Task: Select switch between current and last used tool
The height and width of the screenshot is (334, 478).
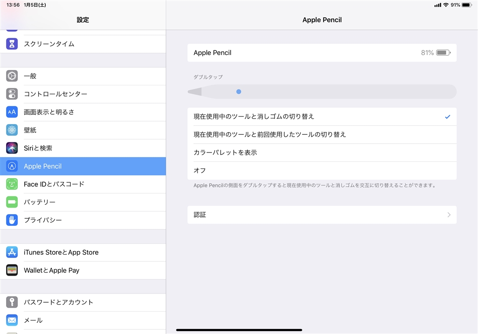Action: (322, 134)
